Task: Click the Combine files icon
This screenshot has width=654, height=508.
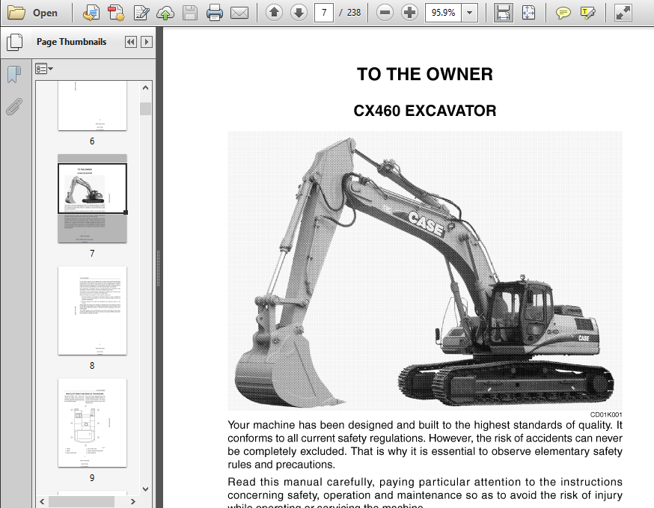Action: (x=116, y=13)
